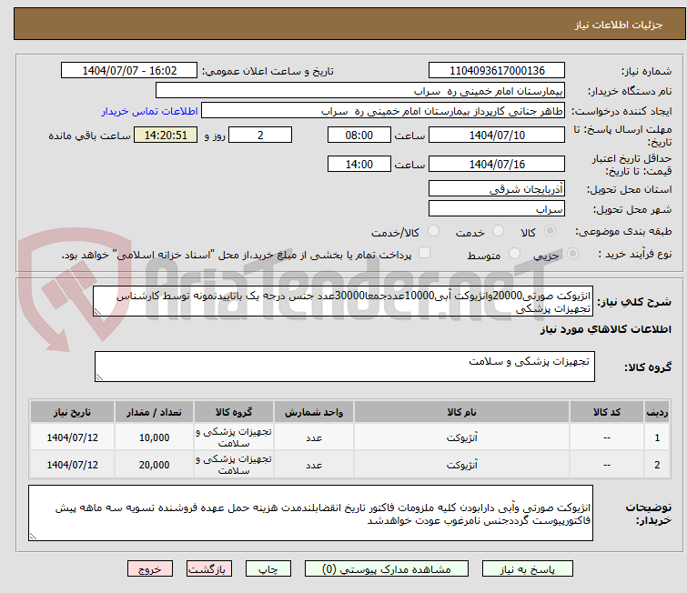Select the 'خدمت' radio button
Image resolution: width=687 pixels, height=593 pixels.
pos(498,231)
